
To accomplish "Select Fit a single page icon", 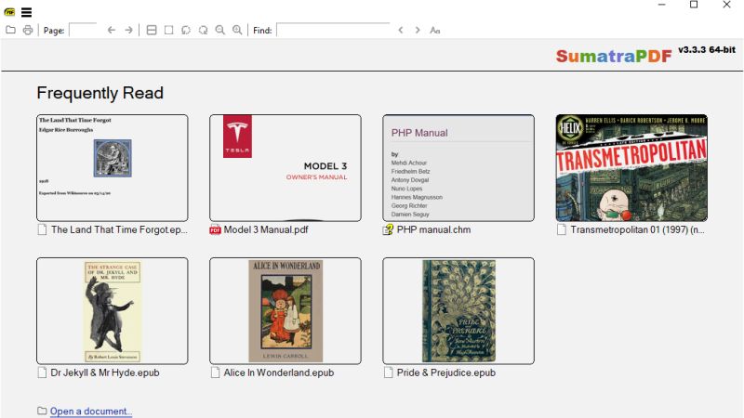I will click(x=168, y=30).
